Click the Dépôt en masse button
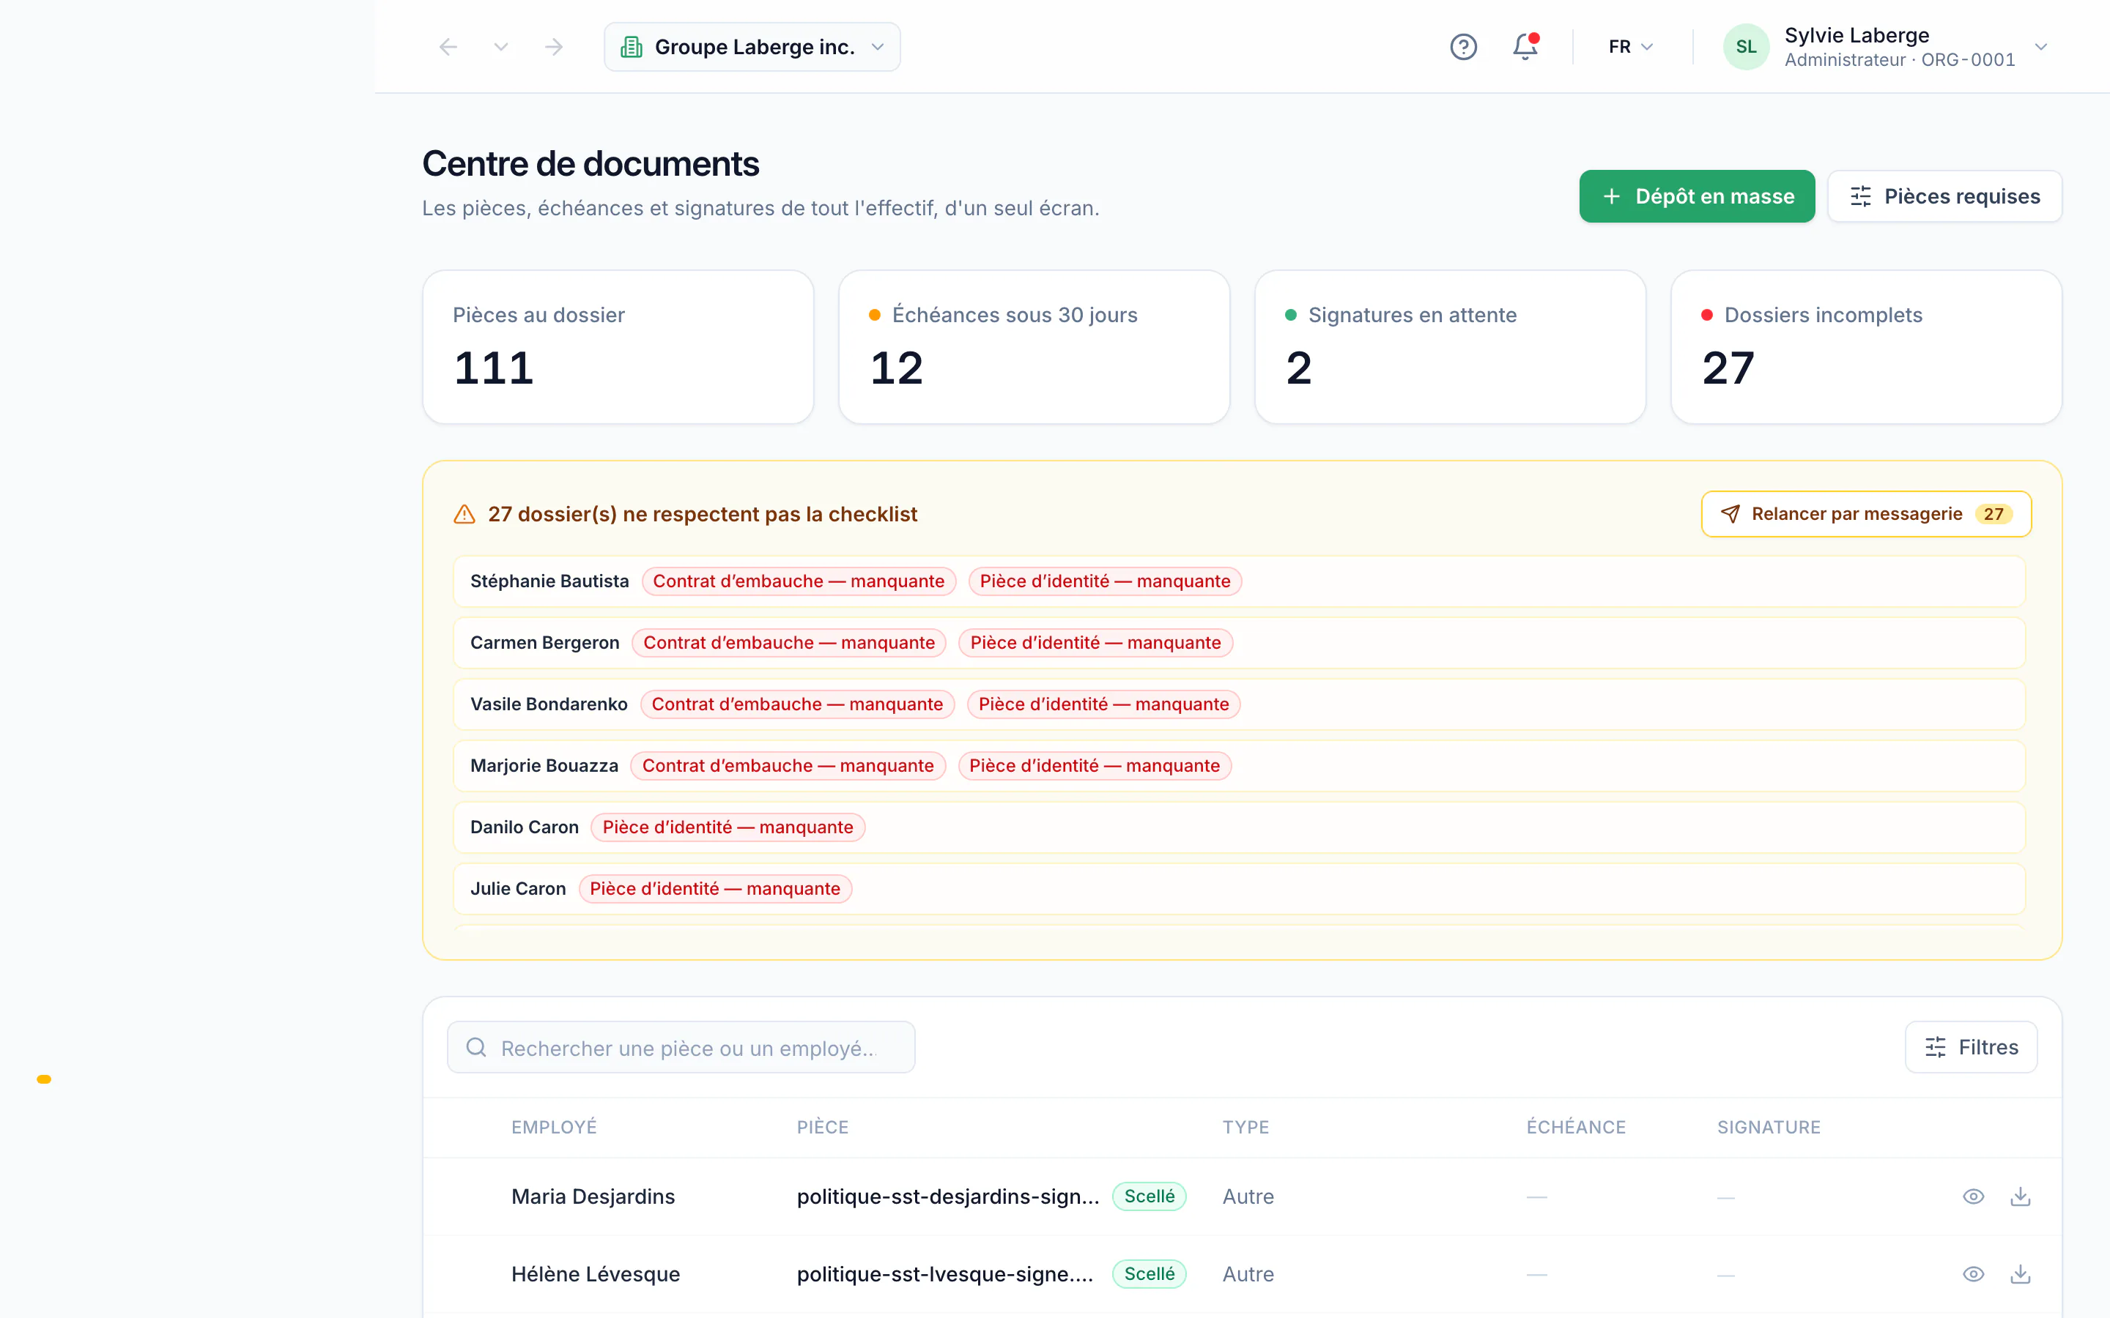 tap(1697, 196)
